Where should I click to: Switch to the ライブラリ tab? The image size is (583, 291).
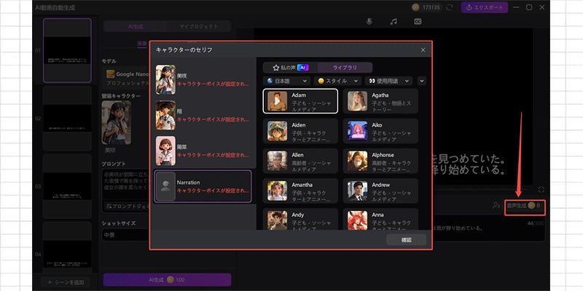[345, 68]
